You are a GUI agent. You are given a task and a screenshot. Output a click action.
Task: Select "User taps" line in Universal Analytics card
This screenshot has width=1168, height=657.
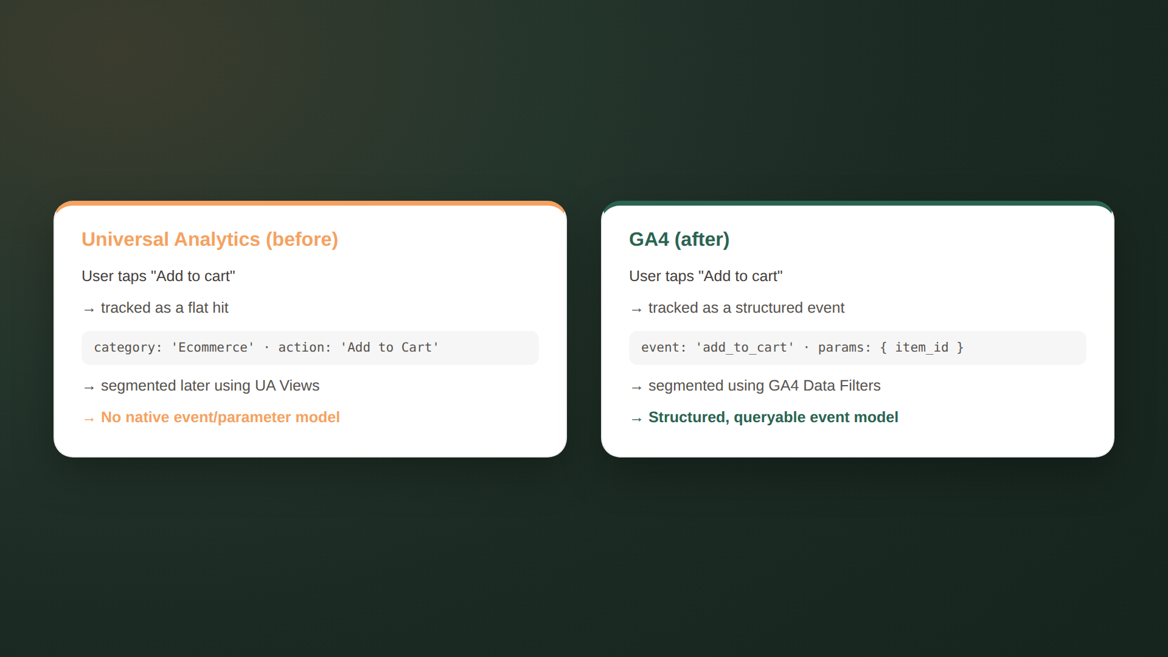158,276
